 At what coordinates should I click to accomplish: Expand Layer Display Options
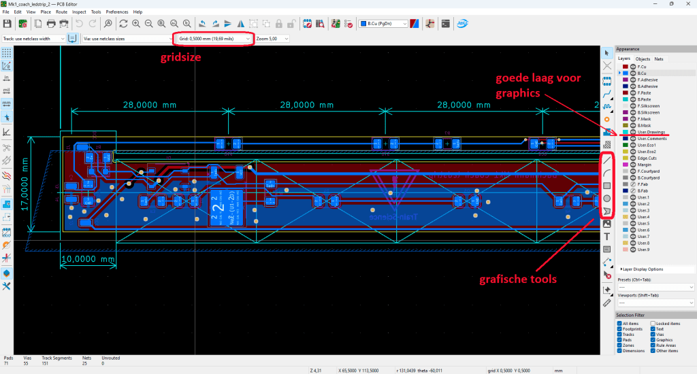coord(643,269)
